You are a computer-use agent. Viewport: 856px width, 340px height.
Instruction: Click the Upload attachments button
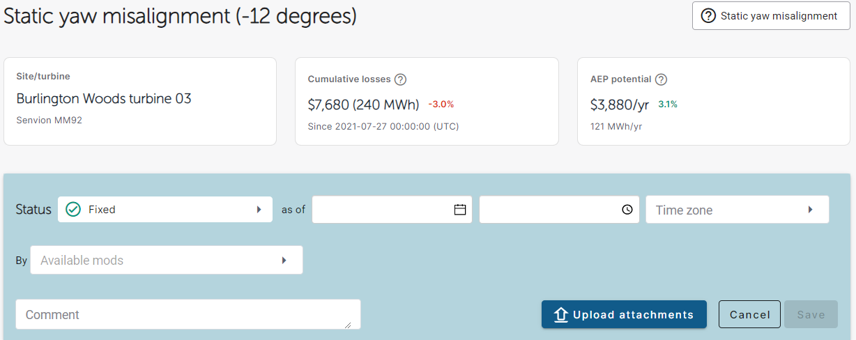624,314
